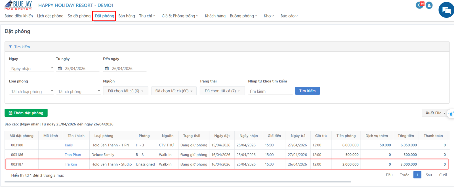
Task: Open guest link Tran Phan
Action: (73, 155)
